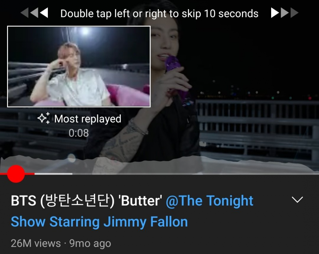This screenshot has height=254, width=319.
Task: Click the Most replayed sparkle icon
Action: [43, 118]
